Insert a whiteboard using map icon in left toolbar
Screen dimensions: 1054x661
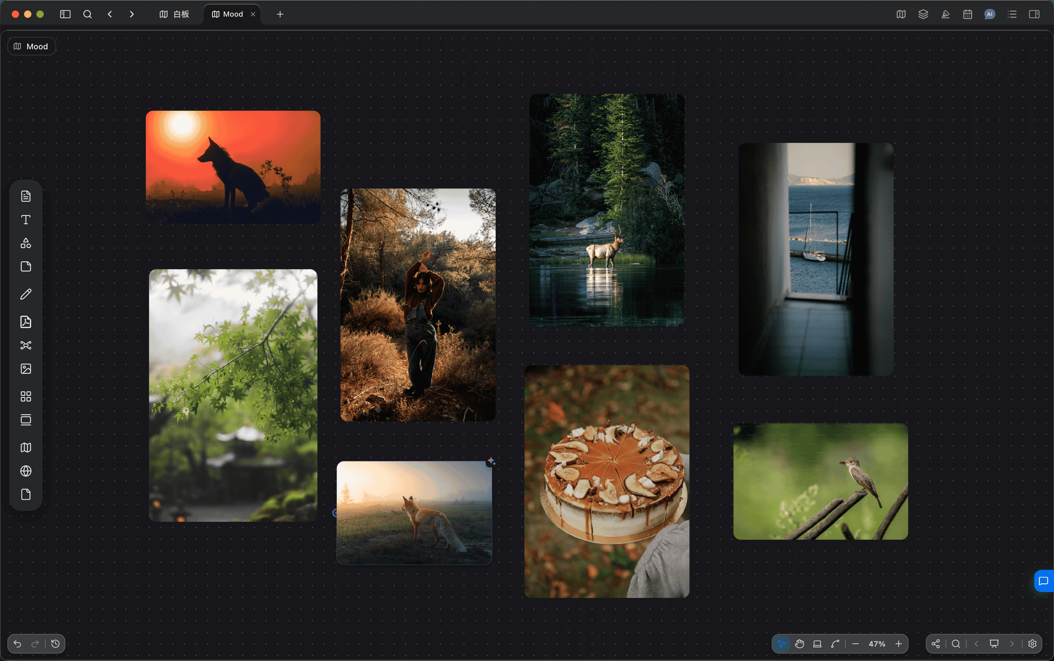click(26, 447)
